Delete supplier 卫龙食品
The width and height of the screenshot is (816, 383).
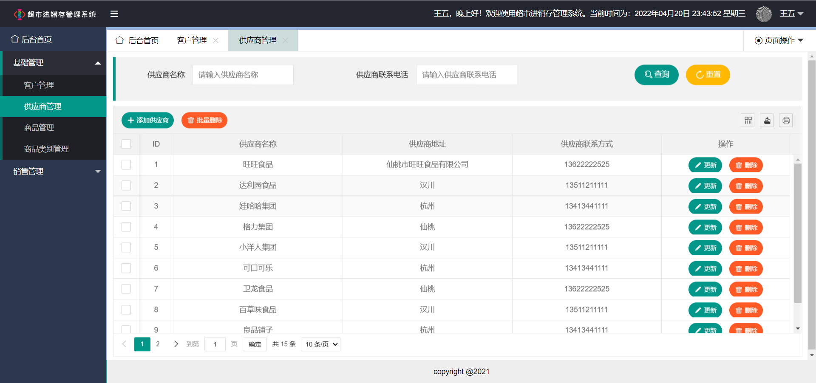click(x=746, y=290)
